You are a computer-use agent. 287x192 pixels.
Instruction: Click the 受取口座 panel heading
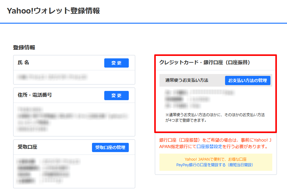27,147
